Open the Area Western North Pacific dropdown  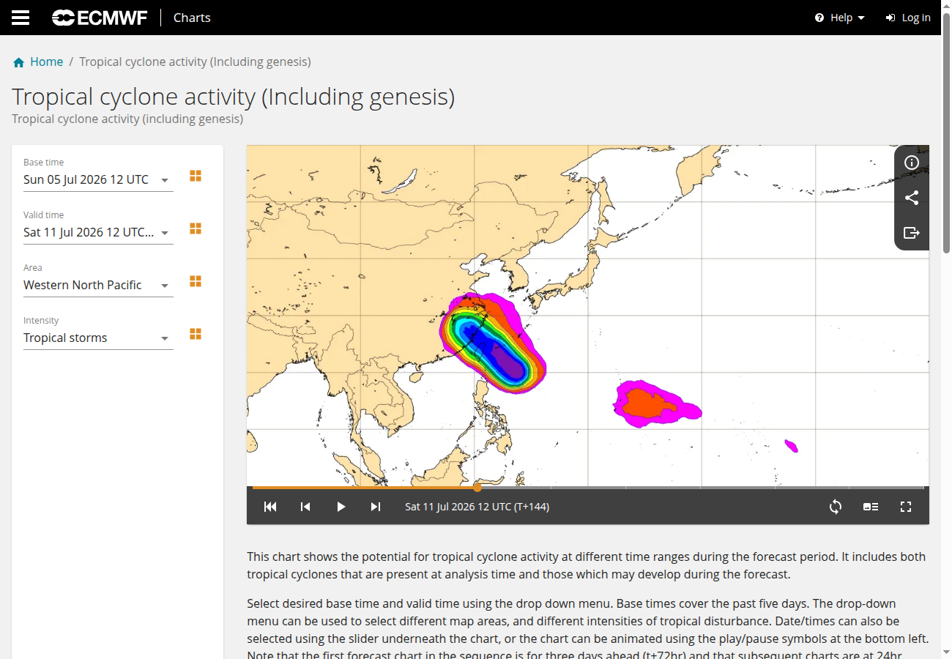click(98, 285)
